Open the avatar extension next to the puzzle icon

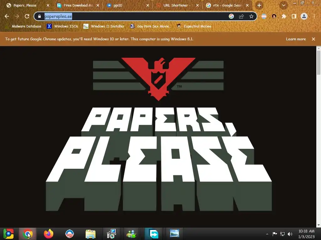[274, 16]
